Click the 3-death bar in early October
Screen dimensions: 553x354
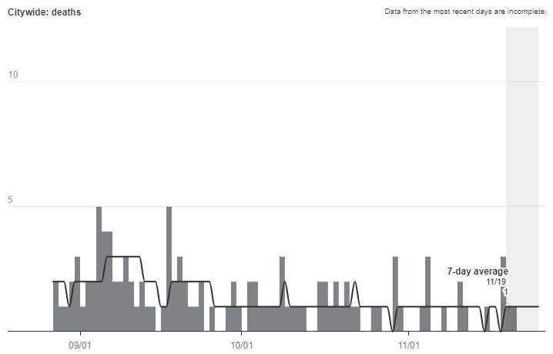[x=282, y=293]
